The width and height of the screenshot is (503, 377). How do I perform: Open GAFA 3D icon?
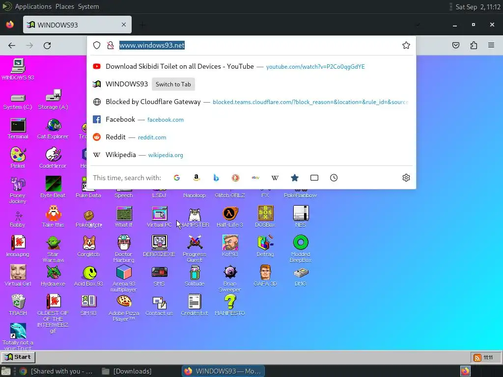[x=265, y=276]
